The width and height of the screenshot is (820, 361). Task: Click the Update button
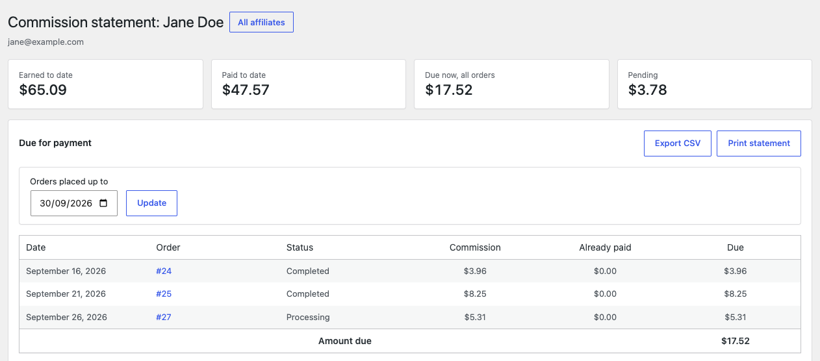coord(151,203)
